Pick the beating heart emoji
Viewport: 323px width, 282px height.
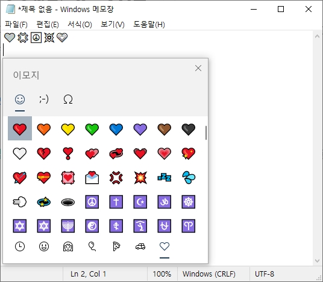click(x=140, y=153)
